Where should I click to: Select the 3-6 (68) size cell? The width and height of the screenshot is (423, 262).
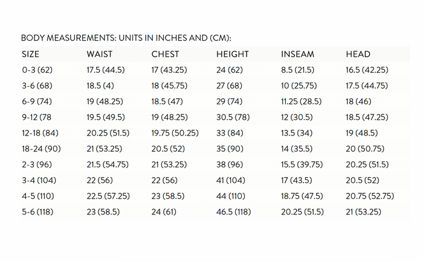tap(37, 86)
